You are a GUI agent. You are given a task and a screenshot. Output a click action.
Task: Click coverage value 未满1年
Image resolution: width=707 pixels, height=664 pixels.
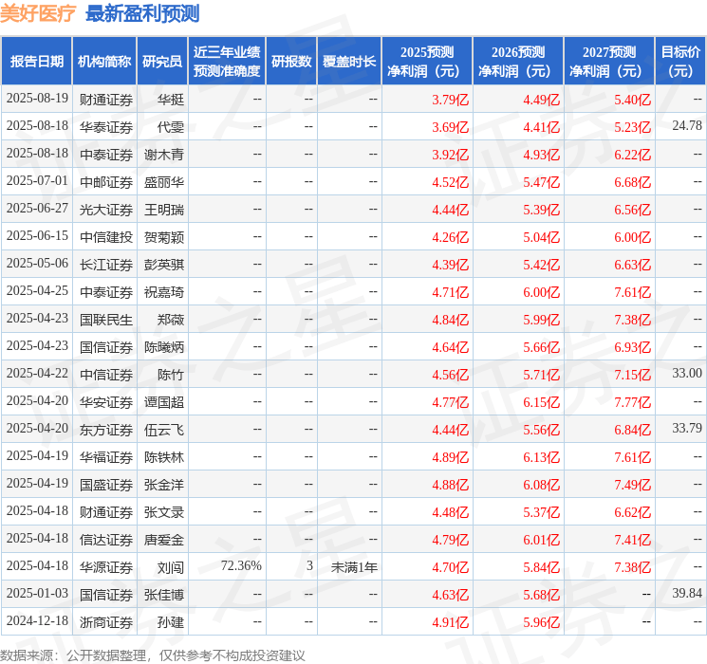click(354, 566)
